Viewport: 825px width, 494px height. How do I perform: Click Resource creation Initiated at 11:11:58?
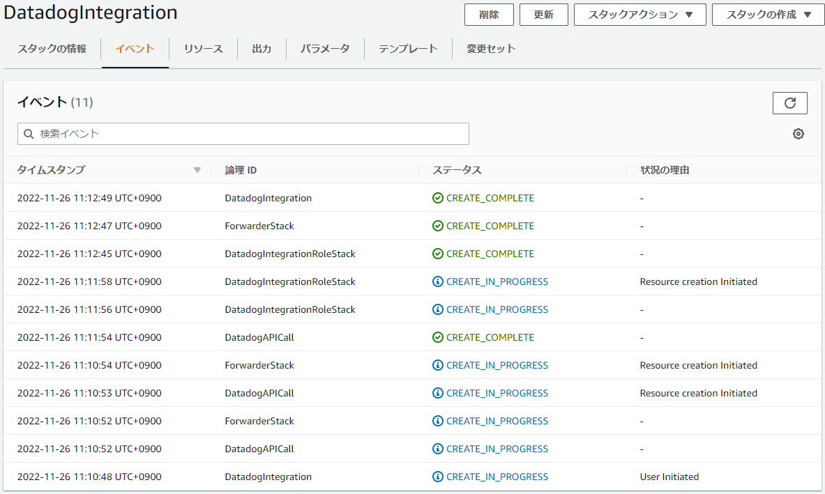coord(699,281)
